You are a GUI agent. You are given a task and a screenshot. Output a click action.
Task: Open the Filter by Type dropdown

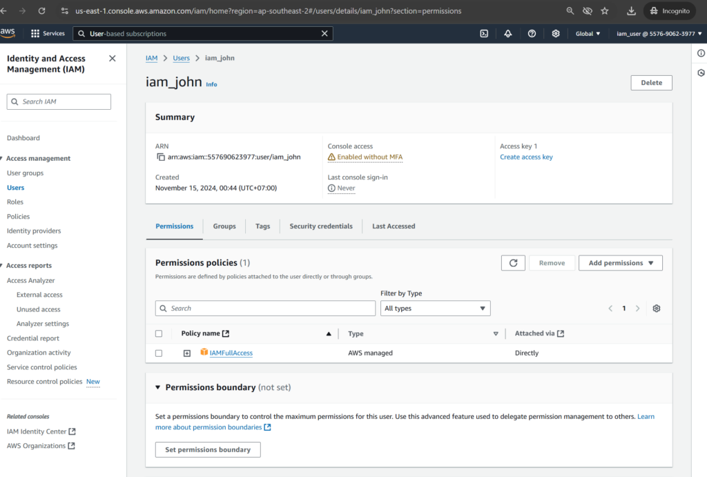[x=435, y=309]
